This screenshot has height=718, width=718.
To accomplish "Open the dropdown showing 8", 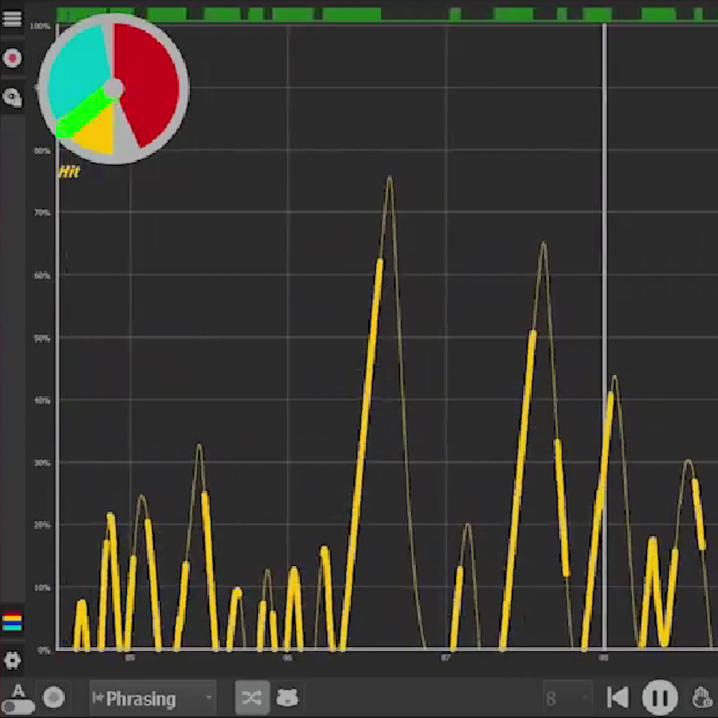I will pyautogui.click(x=567, y=699).
